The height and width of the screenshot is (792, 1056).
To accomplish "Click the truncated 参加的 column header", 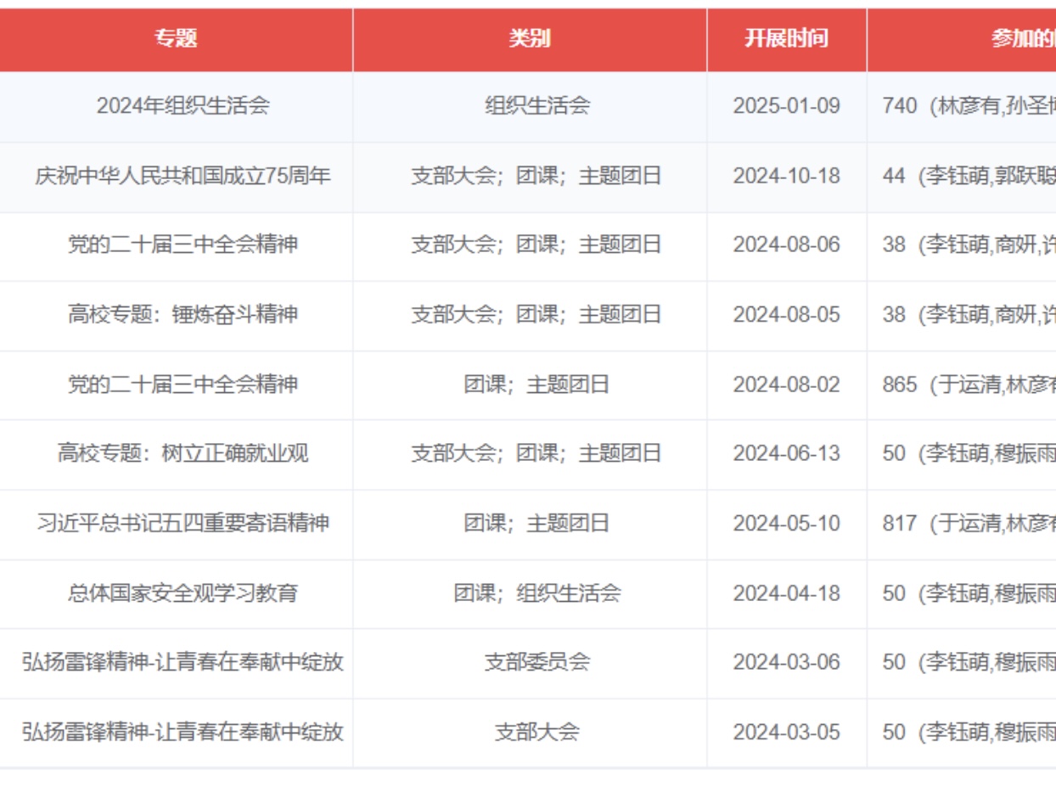I will pyautogui.click(x=1021, y=39).
